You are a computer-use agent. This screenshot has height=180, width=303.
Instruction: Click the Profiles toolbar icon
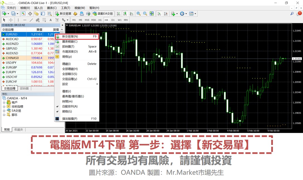[x=13, y=14]
